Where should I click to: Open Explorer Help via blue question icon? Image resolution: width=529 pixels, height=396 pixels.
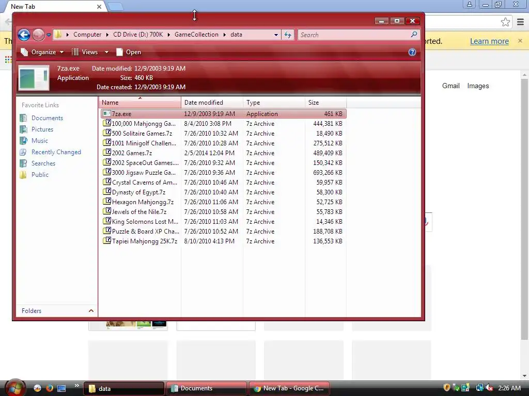coord(412,52)
